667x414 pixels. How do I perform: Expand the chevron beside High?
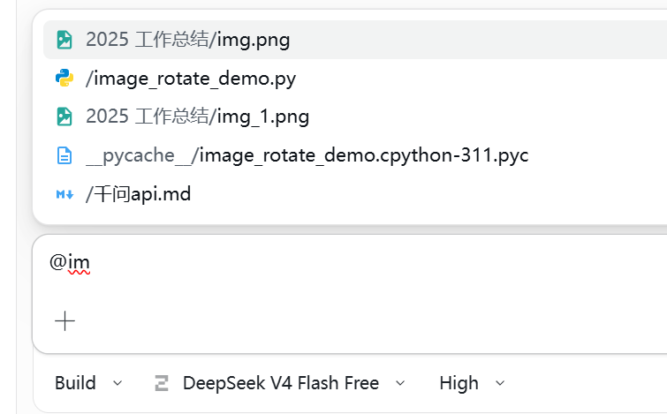click(x=500, y=383)
